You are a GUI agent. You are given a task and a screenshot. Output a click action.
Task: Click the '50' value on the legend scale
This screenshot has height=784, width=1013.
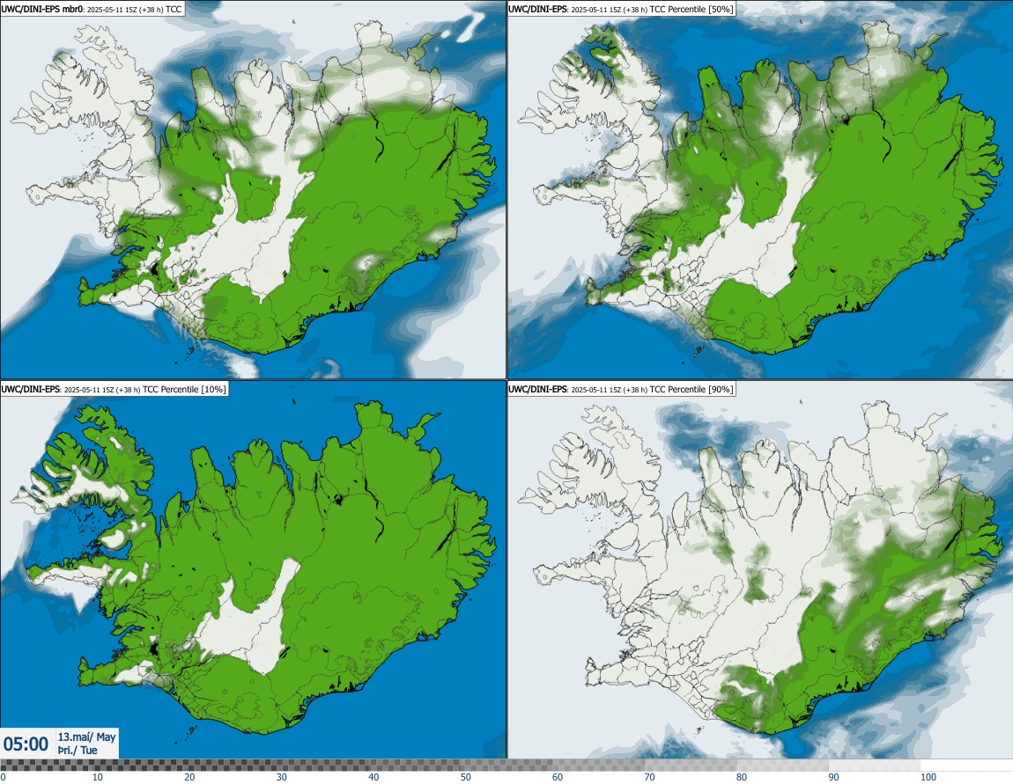click(466, 777)
